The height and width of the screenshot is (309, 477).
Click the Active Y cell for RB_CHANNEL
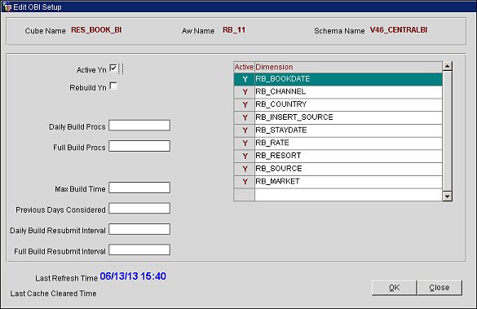(x=245, y=92)
